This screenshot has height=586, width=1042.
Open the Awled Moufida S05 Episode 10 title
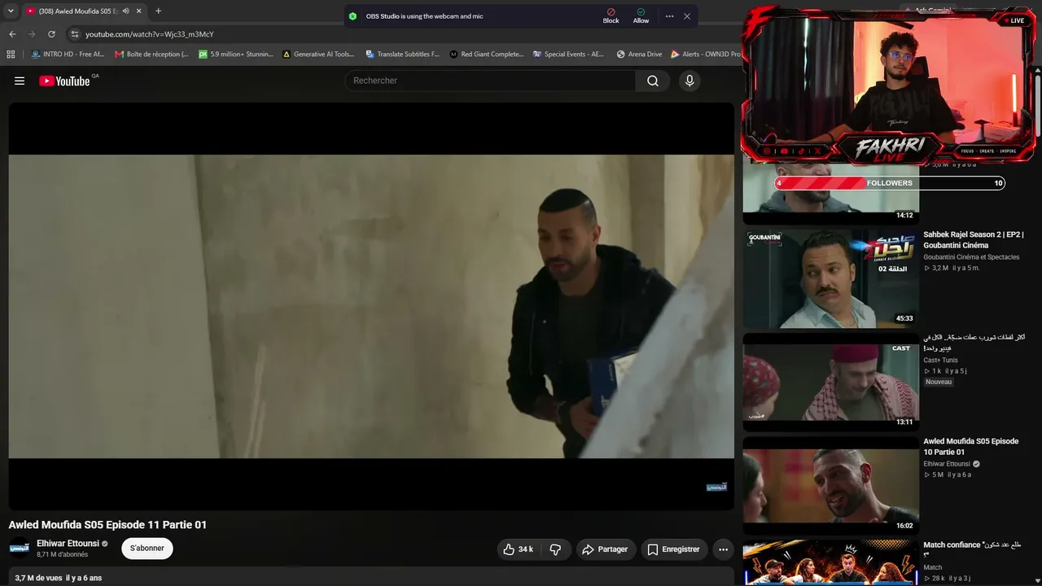click(970, 447)
